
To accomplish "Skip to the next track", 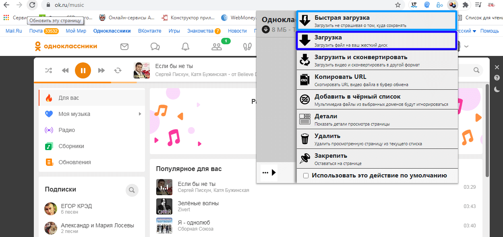I will 101,70.
